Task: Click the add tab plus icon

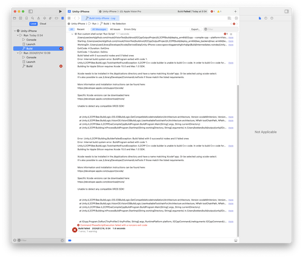Action: 235,12
